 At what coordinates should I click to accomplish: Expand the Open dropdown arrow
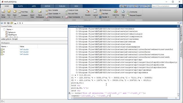pos(15,17)
